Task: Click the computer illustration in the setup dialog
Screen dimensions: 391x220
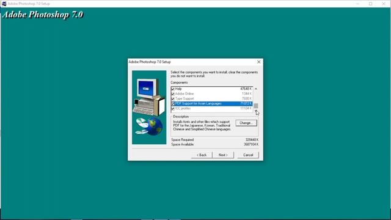Action: pyautogui.click(x=149, y=108)
